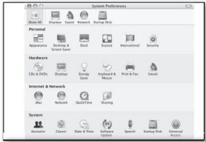This screenshot has width=206, height=142.
Task: Open the International preferences
Action: tap(130, 41)
